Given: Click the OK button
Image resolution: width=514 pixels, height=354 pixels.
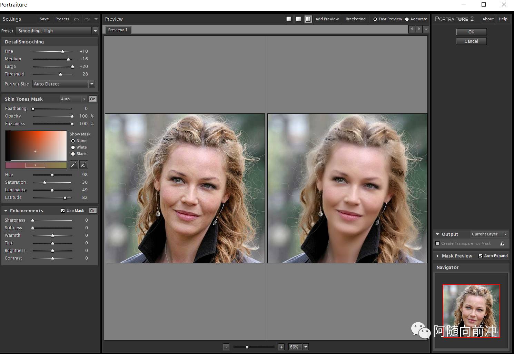Looking at the screenshot, I should tap(471, 32).
